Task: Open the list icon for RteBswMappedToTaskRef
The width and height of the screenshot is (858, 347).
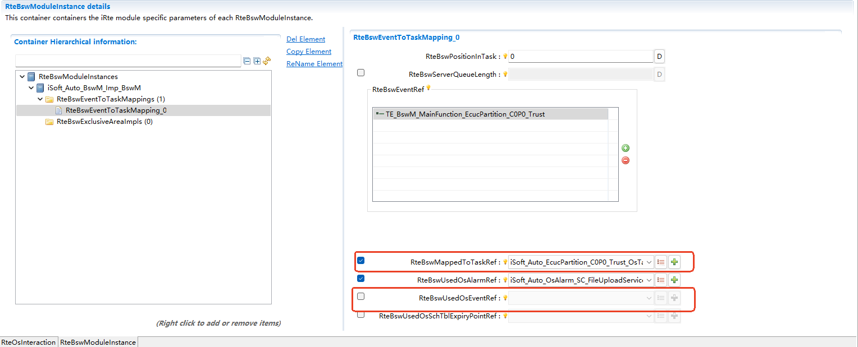Action: click(x=661, y=262)
